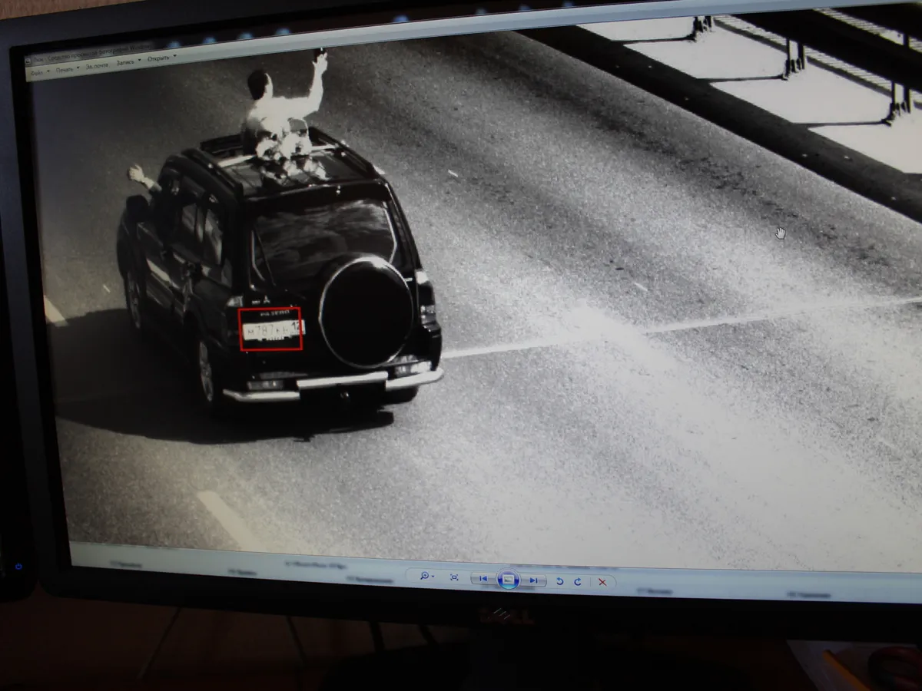Click the spare wheel on the SUV
The width and height of the screenshot is (922, 691).
(x=366, y=312)
